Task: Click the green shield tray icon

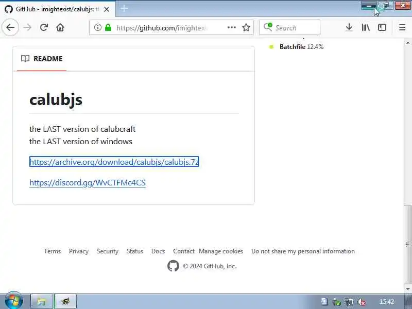Action: tap(337, 302)
